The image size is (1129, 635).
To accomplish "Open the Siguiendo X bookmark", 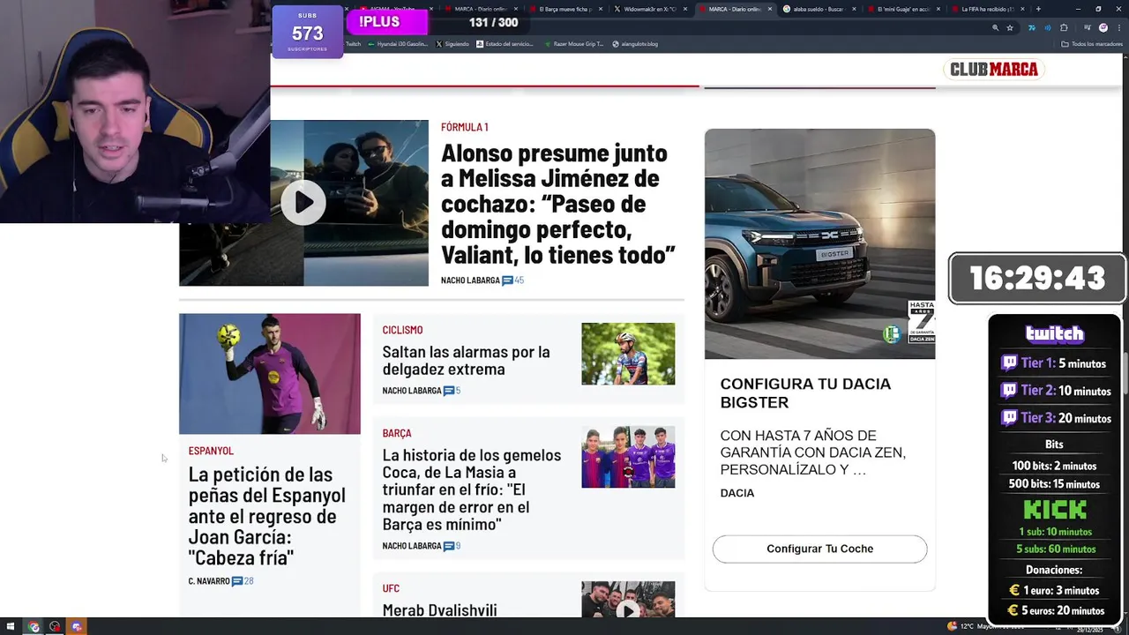I will pos(452,43).
